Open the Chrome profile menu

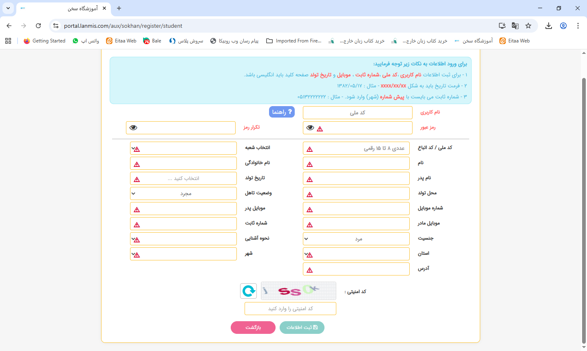pos(563,25)
